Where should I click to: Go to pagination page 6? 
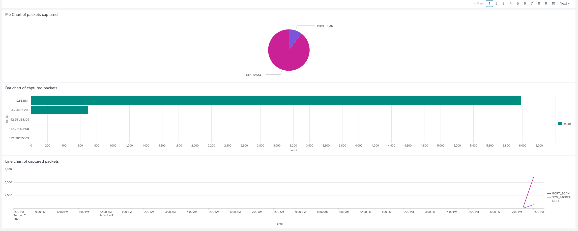(x=525, y=4)
